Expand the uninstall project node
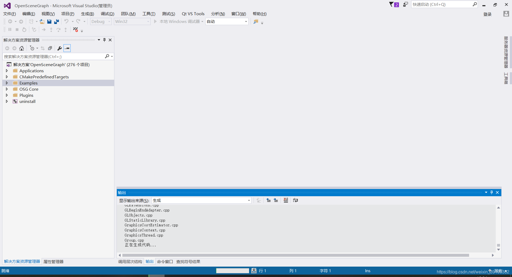Viewport: 512px width, 277px height. click(x=7, y=101)
